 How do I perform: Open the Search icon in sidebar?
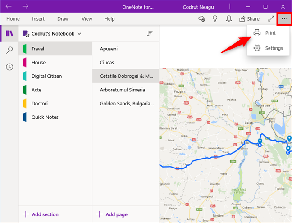click(9, 50)
